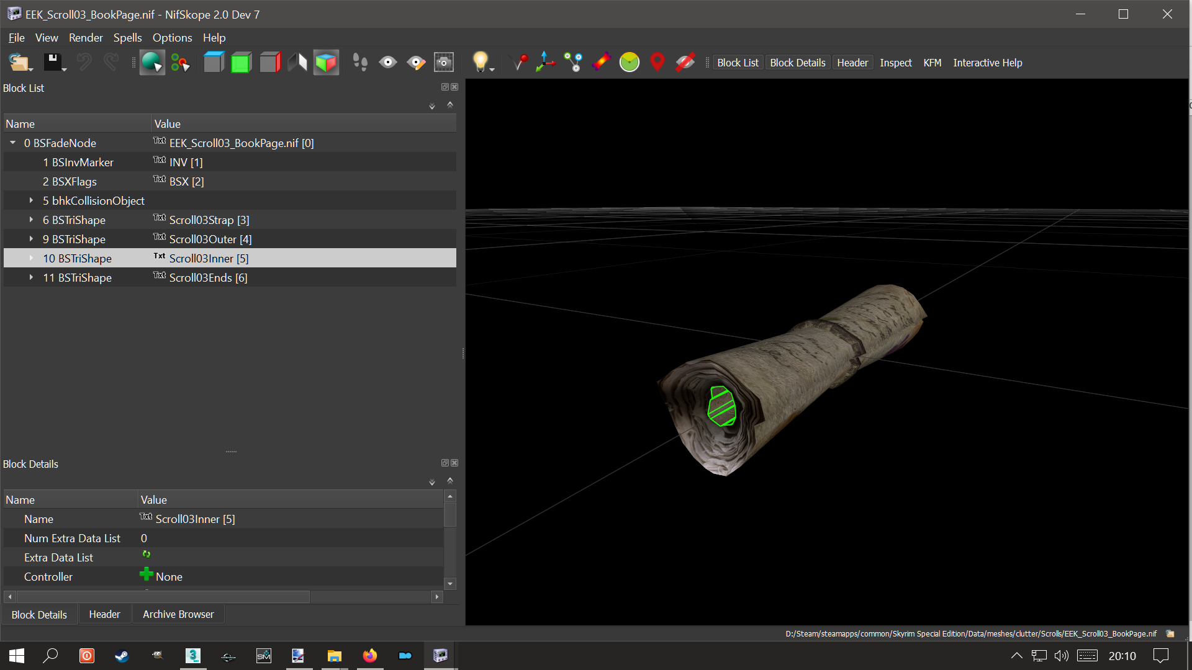The height and width of the screenshot is (670, 1192).
Task: Click the Save floppy disk icon
Action: click(52, 62)
